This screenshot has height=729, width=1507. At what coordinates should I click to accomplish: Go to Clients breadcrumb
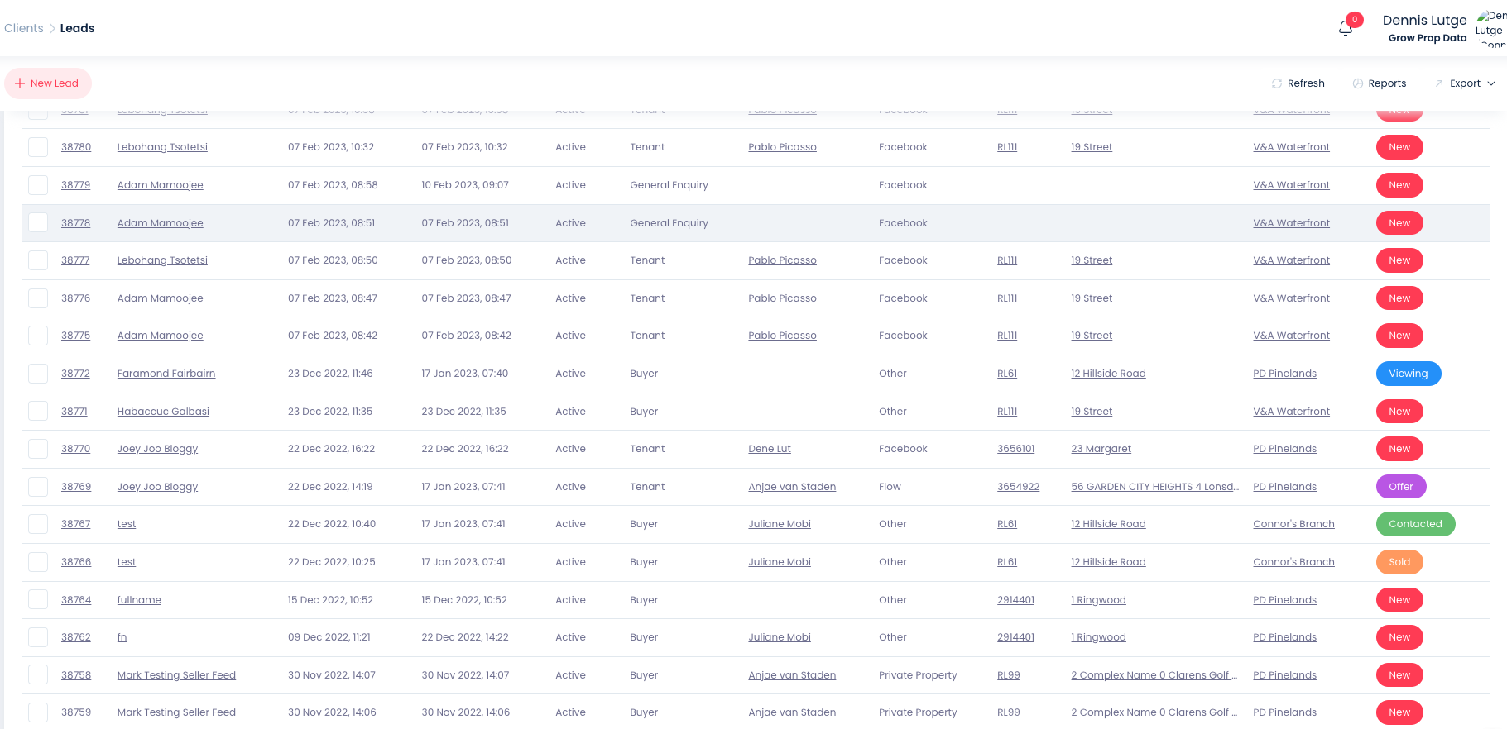pyautogui.click(x=24, y=28)
